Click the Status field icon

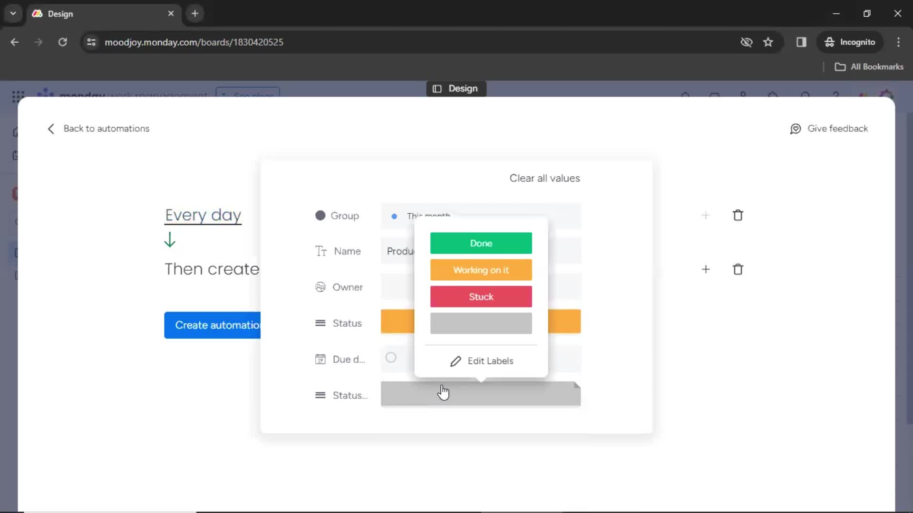(321, 323)
